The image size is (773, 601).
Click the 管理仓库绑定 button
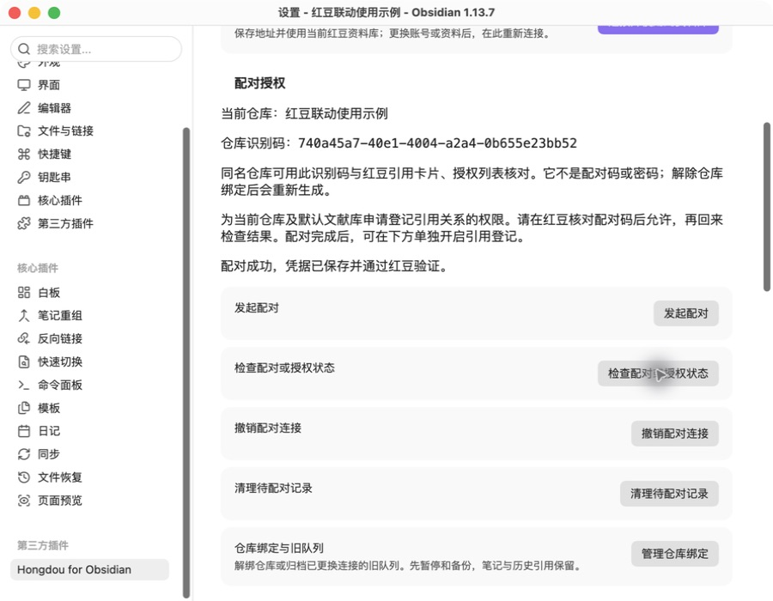pyautogui.click(x=674, y=554)
